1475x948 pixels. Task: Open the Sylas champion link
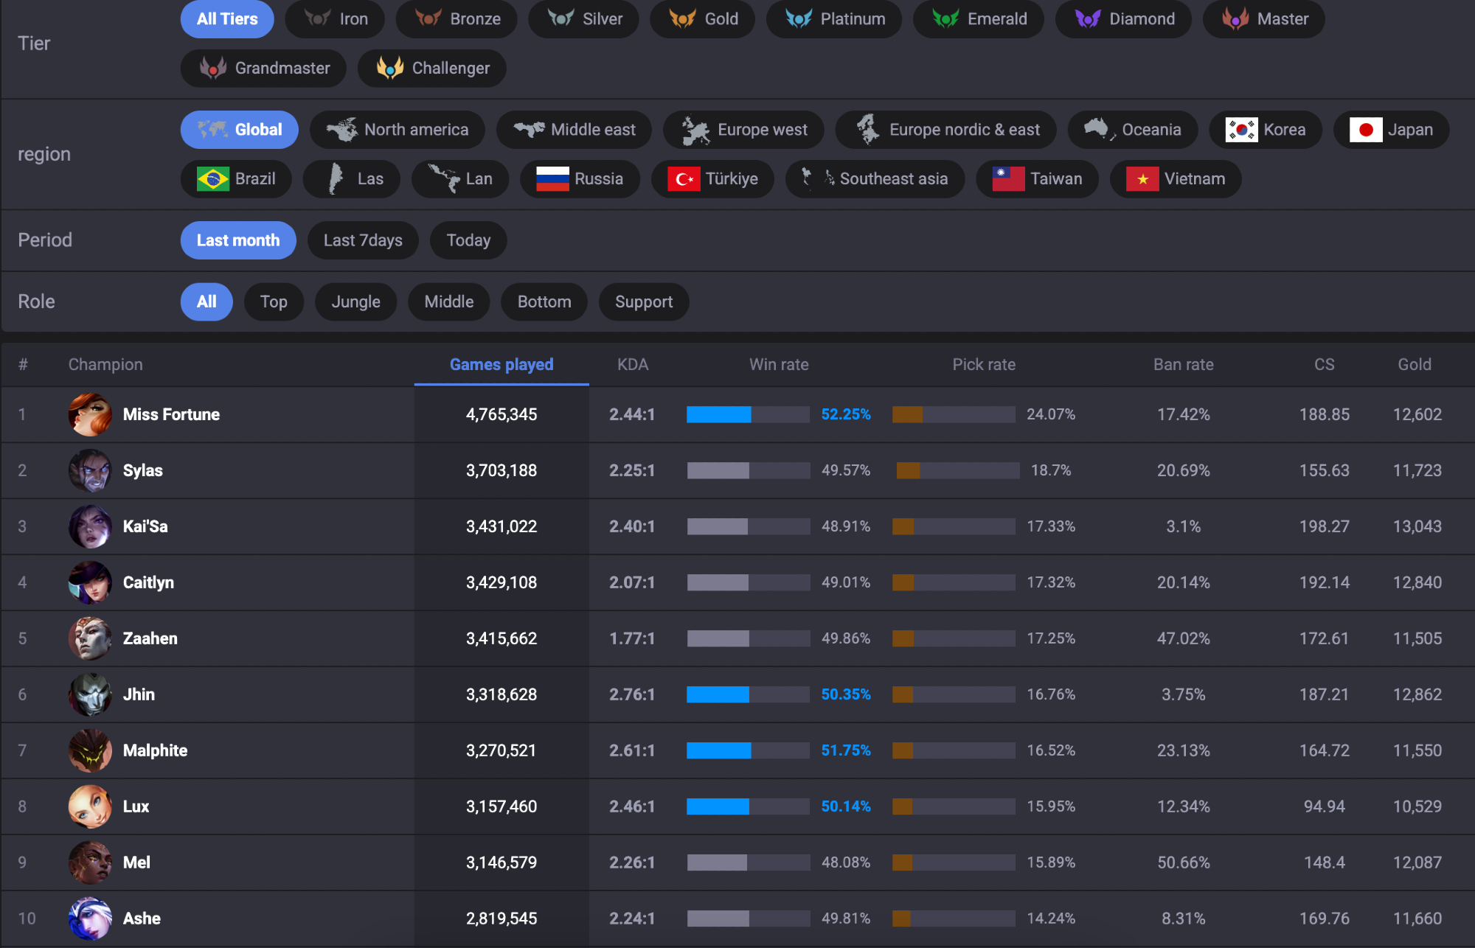coord(142,470)
